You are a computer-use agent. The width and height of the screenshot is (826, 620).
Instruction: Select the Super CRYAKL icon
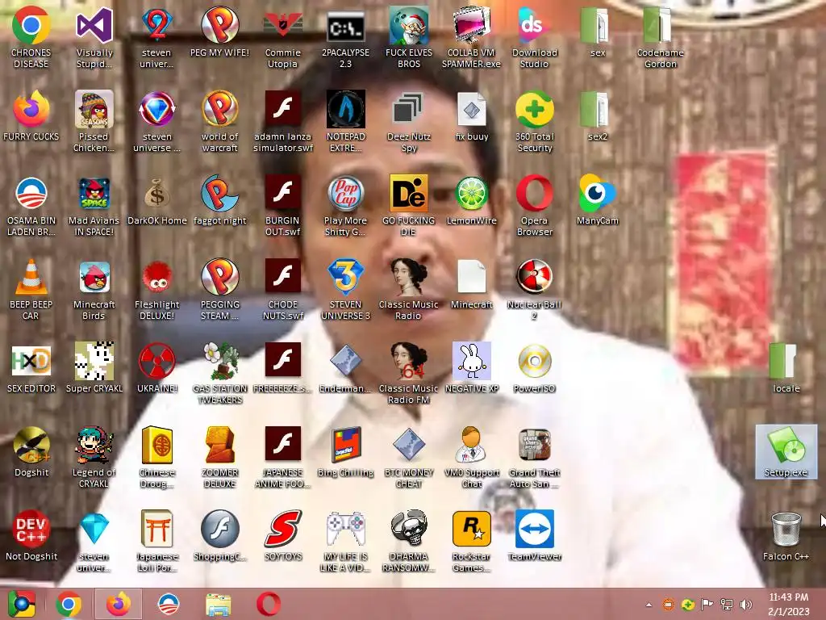coord(94,367)
